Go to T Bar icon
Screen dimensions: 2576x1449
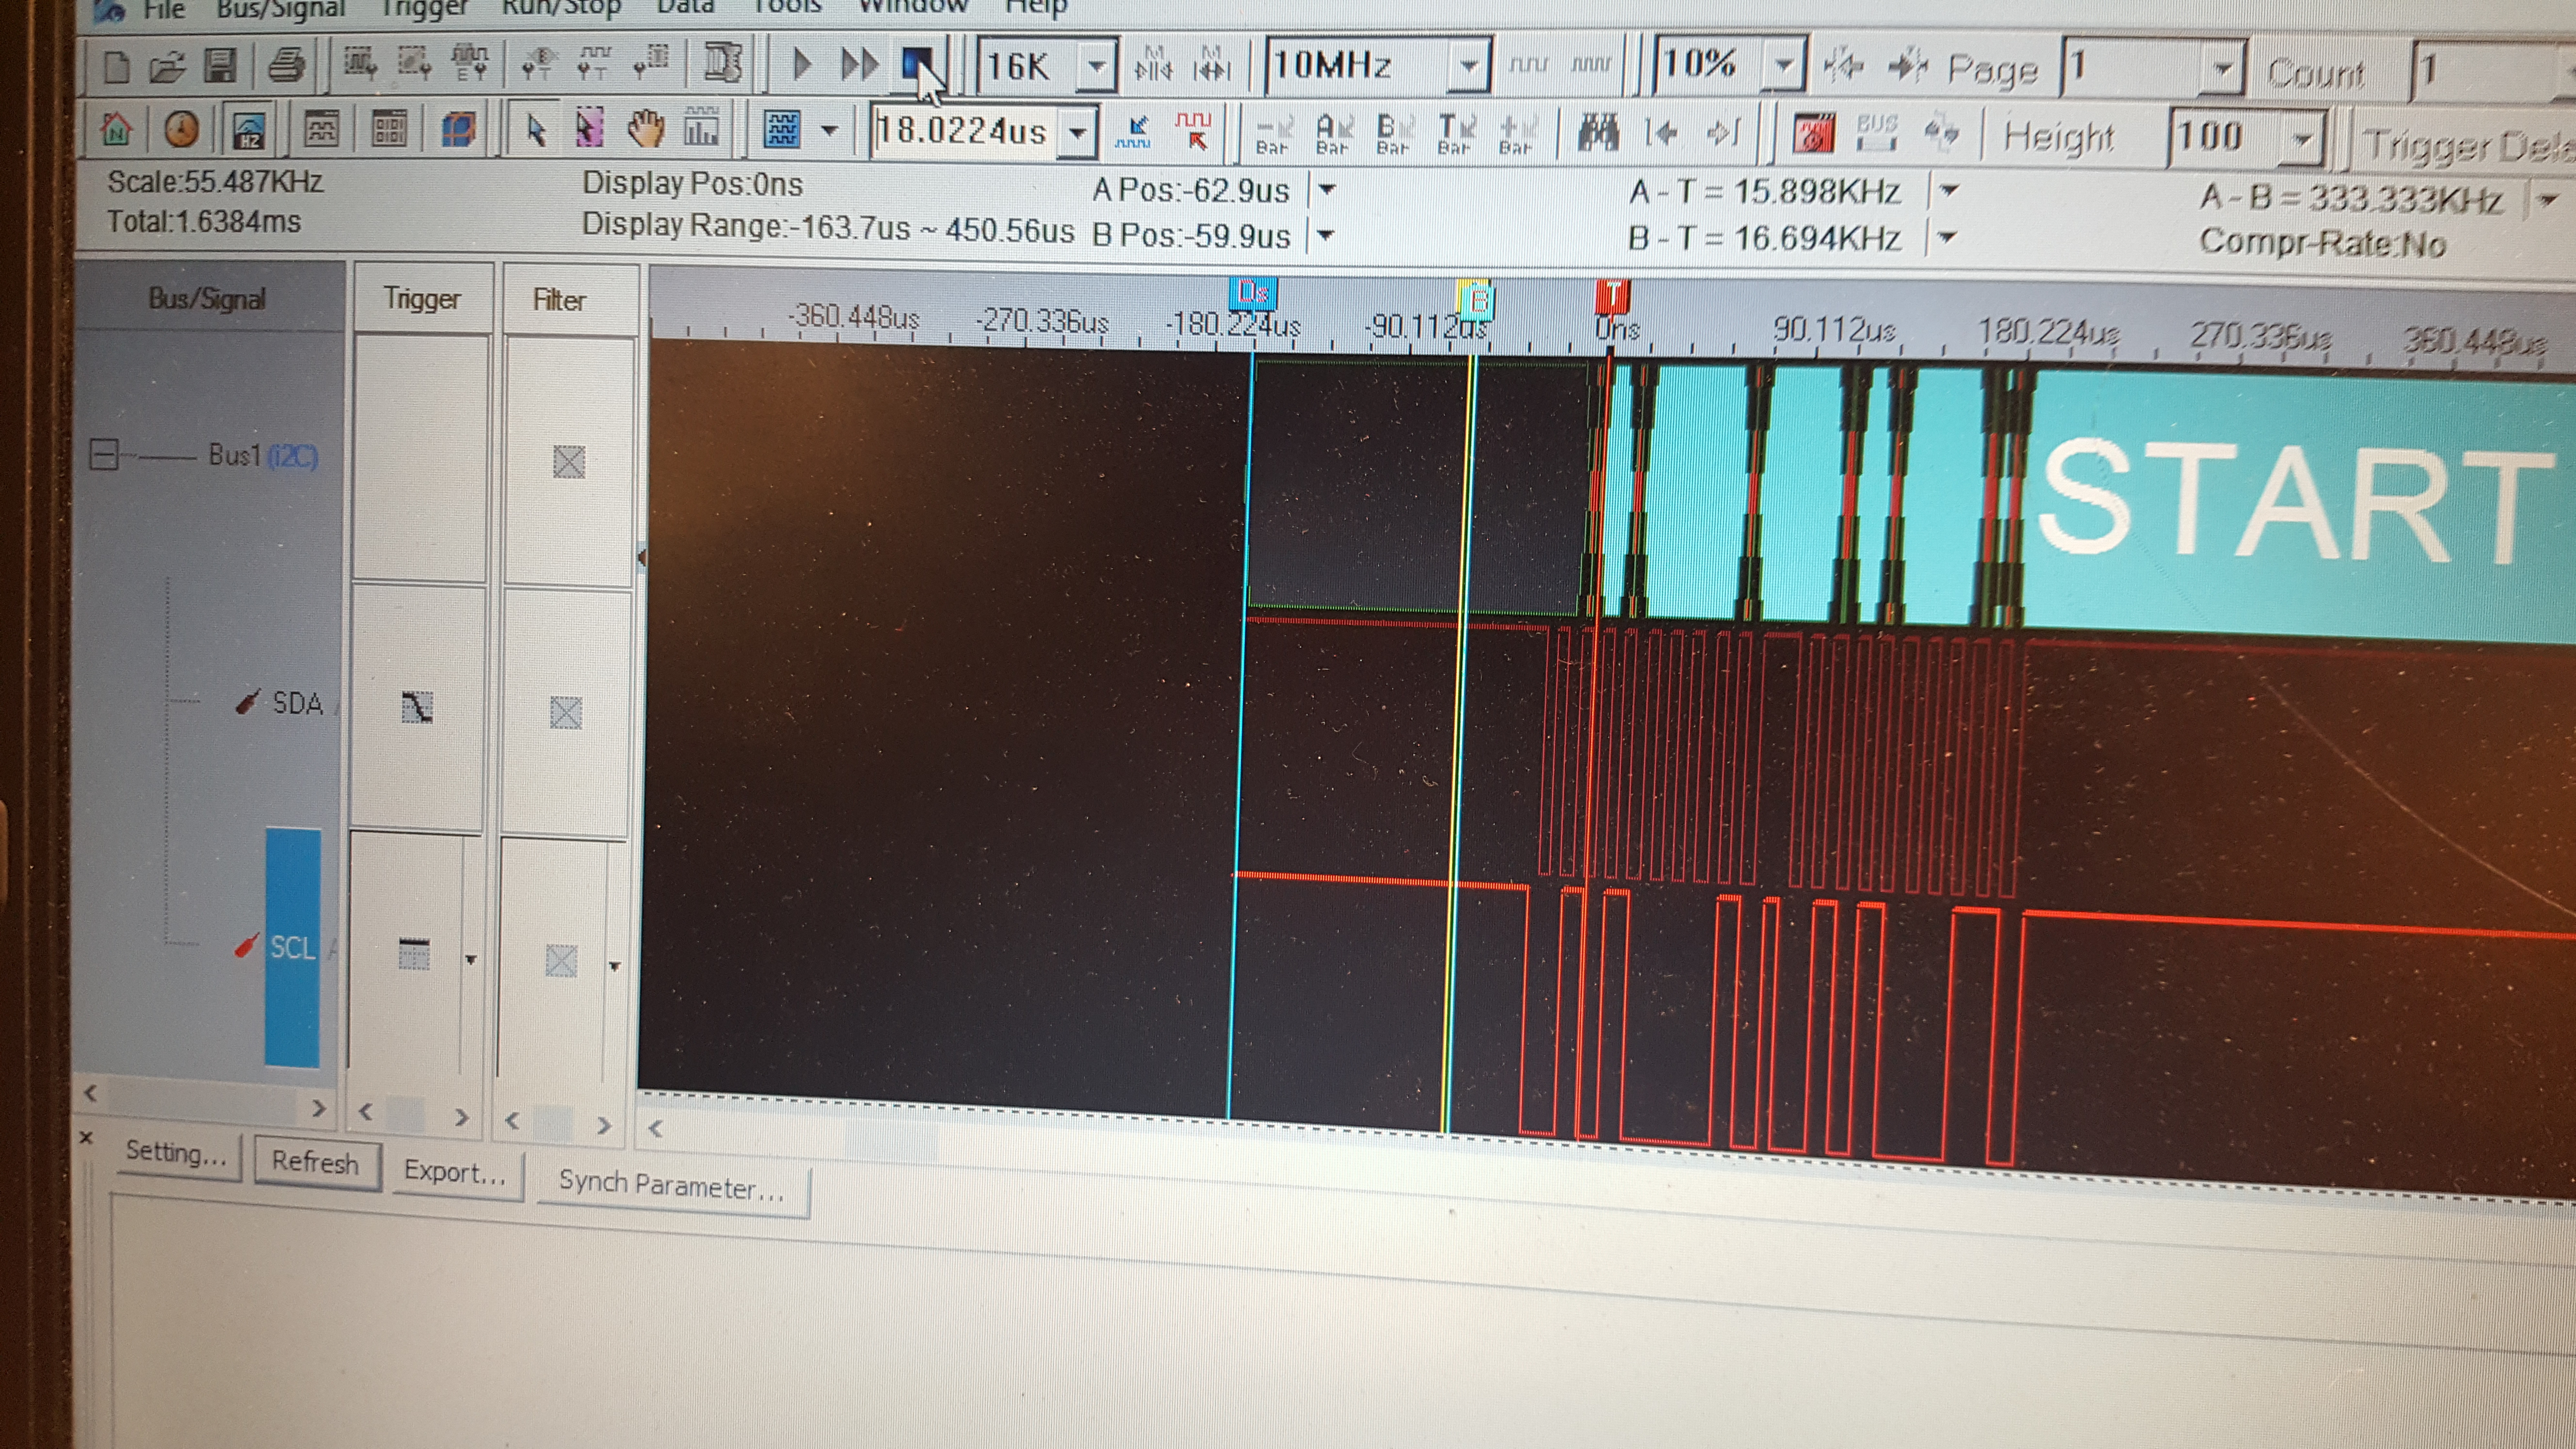[1455, 135]
